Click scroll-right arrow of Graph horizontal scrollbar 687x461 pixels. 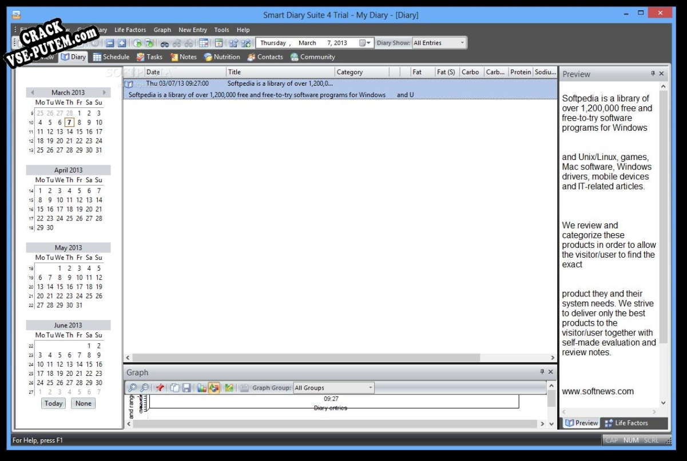tap(542, 424)
